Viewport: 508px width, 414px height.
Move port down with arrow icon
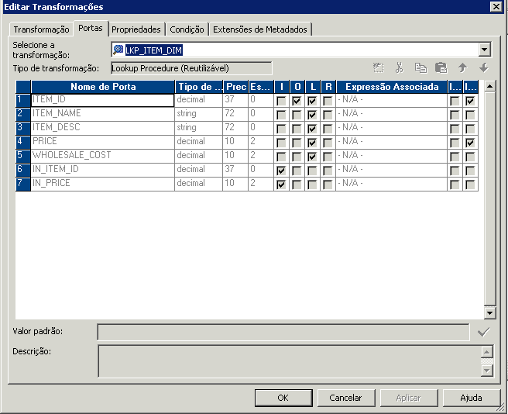tap(484, 67)
